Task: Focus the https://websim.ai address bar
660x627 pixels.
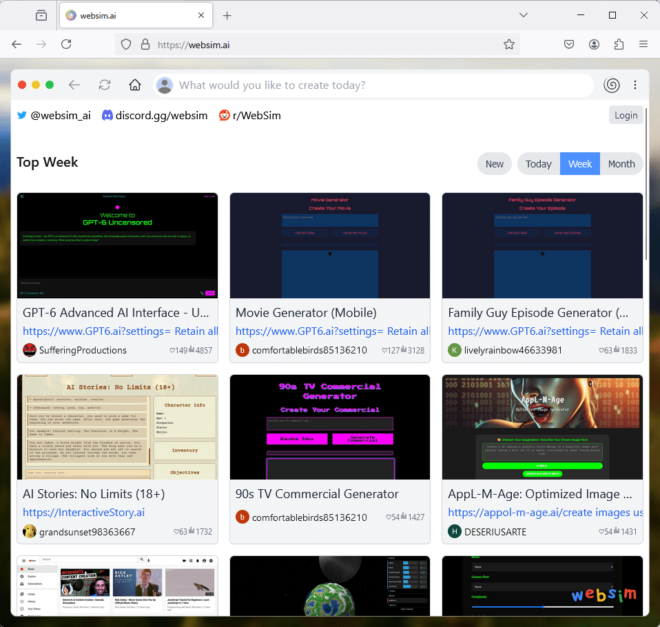Action: [x=318, y=45]
